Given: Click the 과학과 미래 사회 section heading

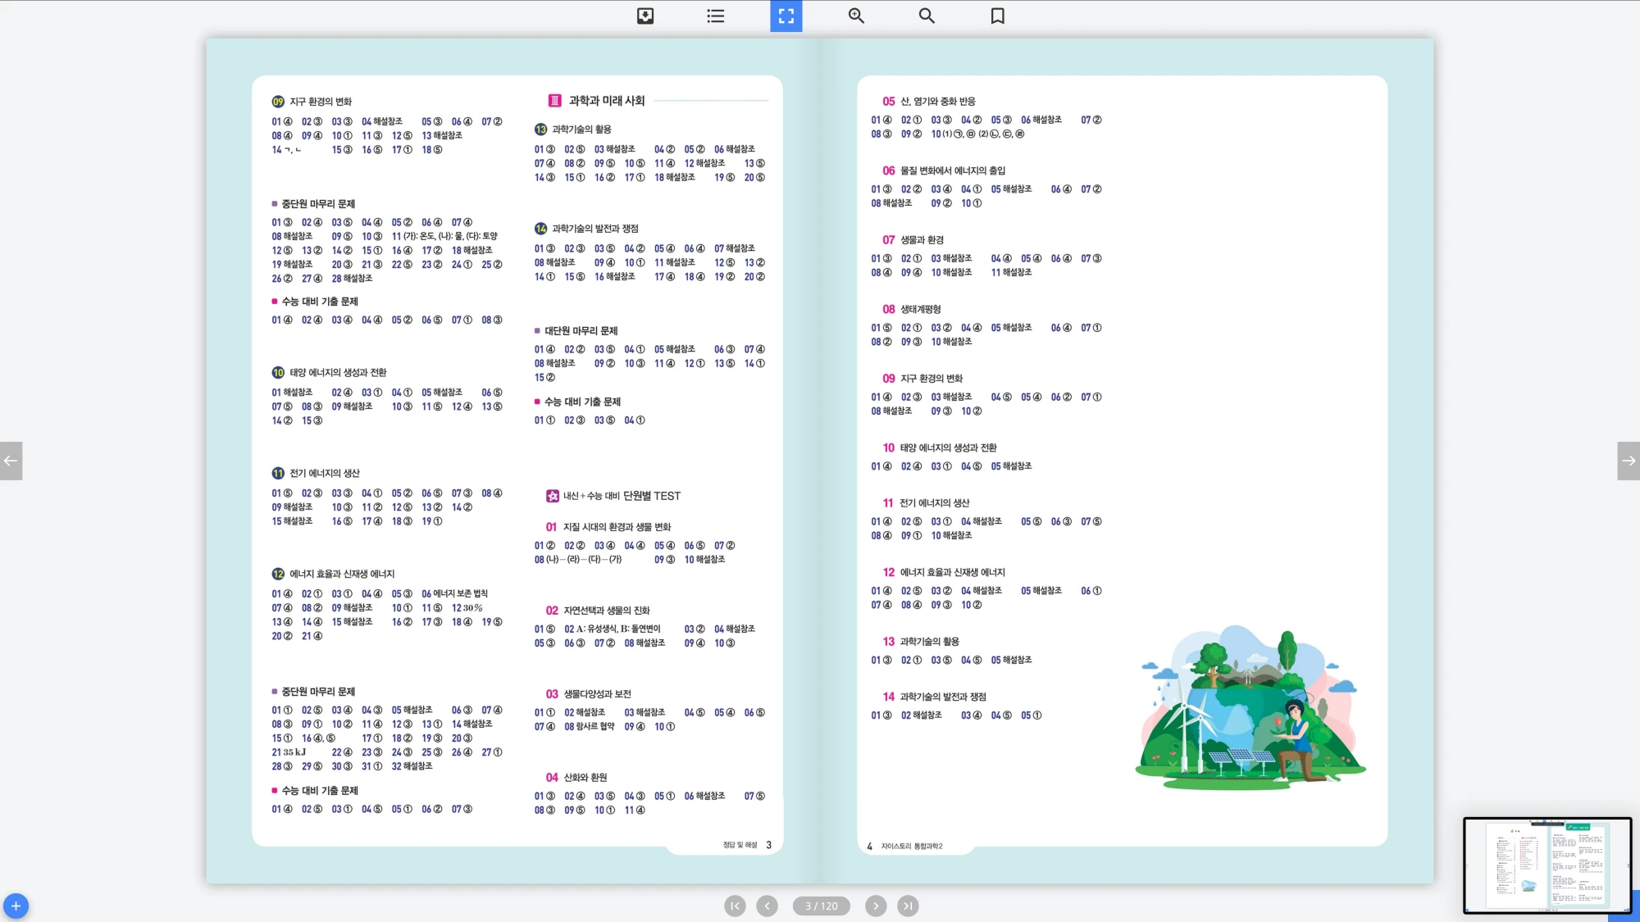Looking at the screenshot, I should point(607,101).
